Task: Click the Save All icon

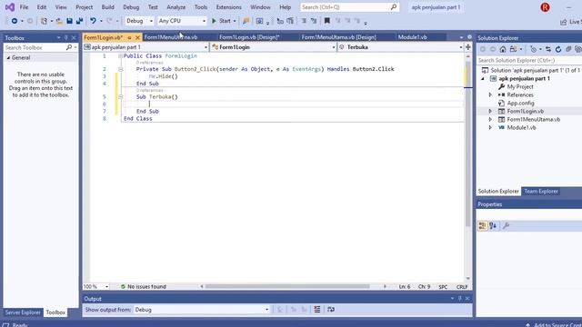Action: pos(79,21)
